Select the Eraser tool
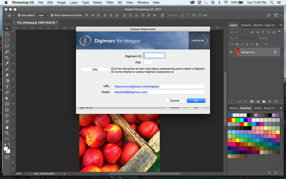286x179 pixels. 7,75
